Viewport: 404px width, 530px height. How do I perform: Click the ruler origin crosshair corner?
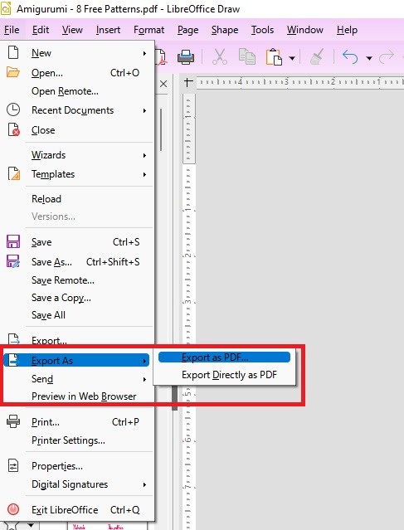[x=188, y=82]
